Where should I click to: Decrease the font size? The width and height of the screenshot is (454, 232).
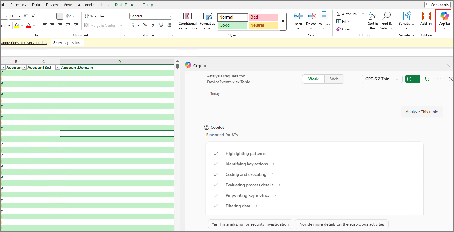[33, 16]
